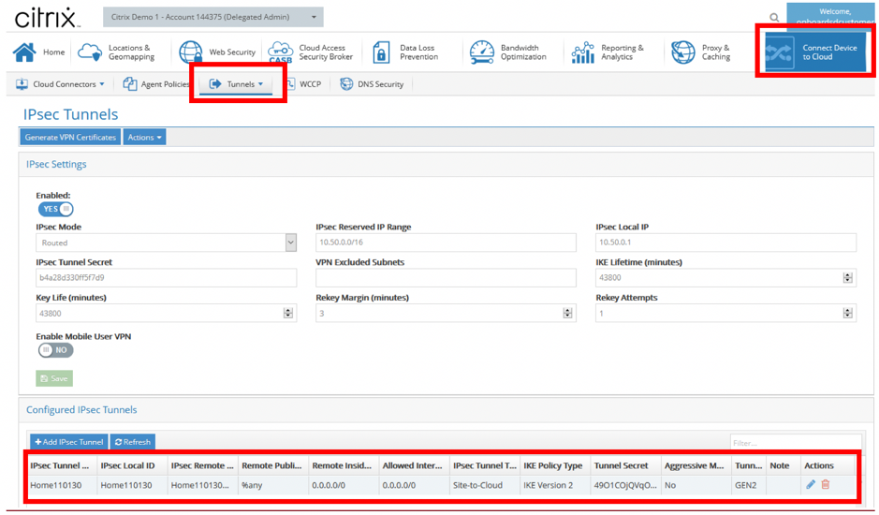879x515 pixels.
Task: Open Web Security globe icon
Action: coord(191,52)
